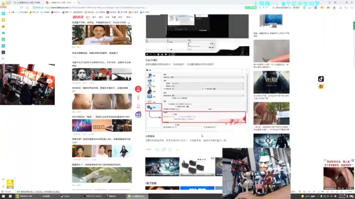The width and height of the screenshot is (355, 199).
Task: Add sidebar app with the plus icon
Action: [x=3, y=180]
